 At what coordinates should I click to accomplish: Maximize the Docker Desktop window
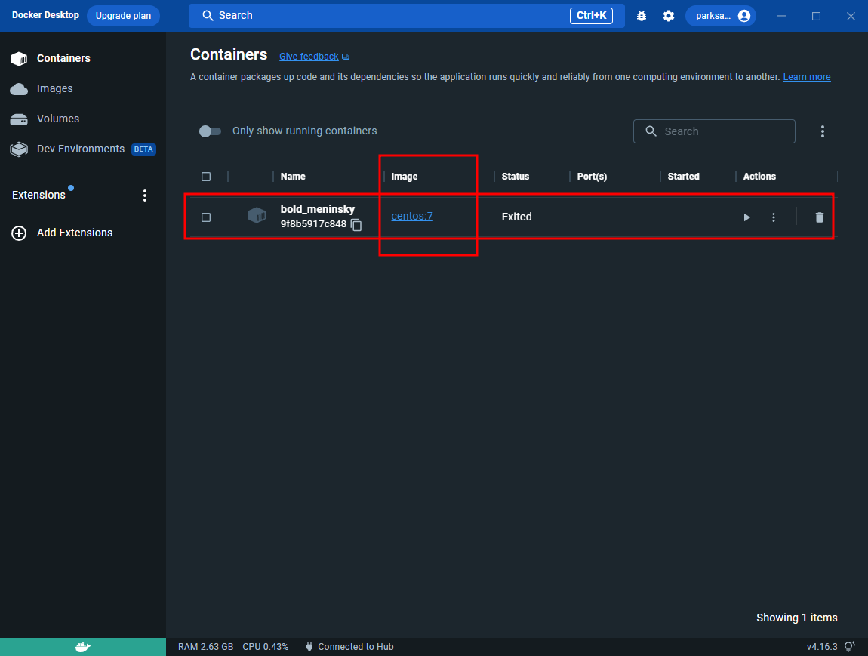tap(816, 16)
